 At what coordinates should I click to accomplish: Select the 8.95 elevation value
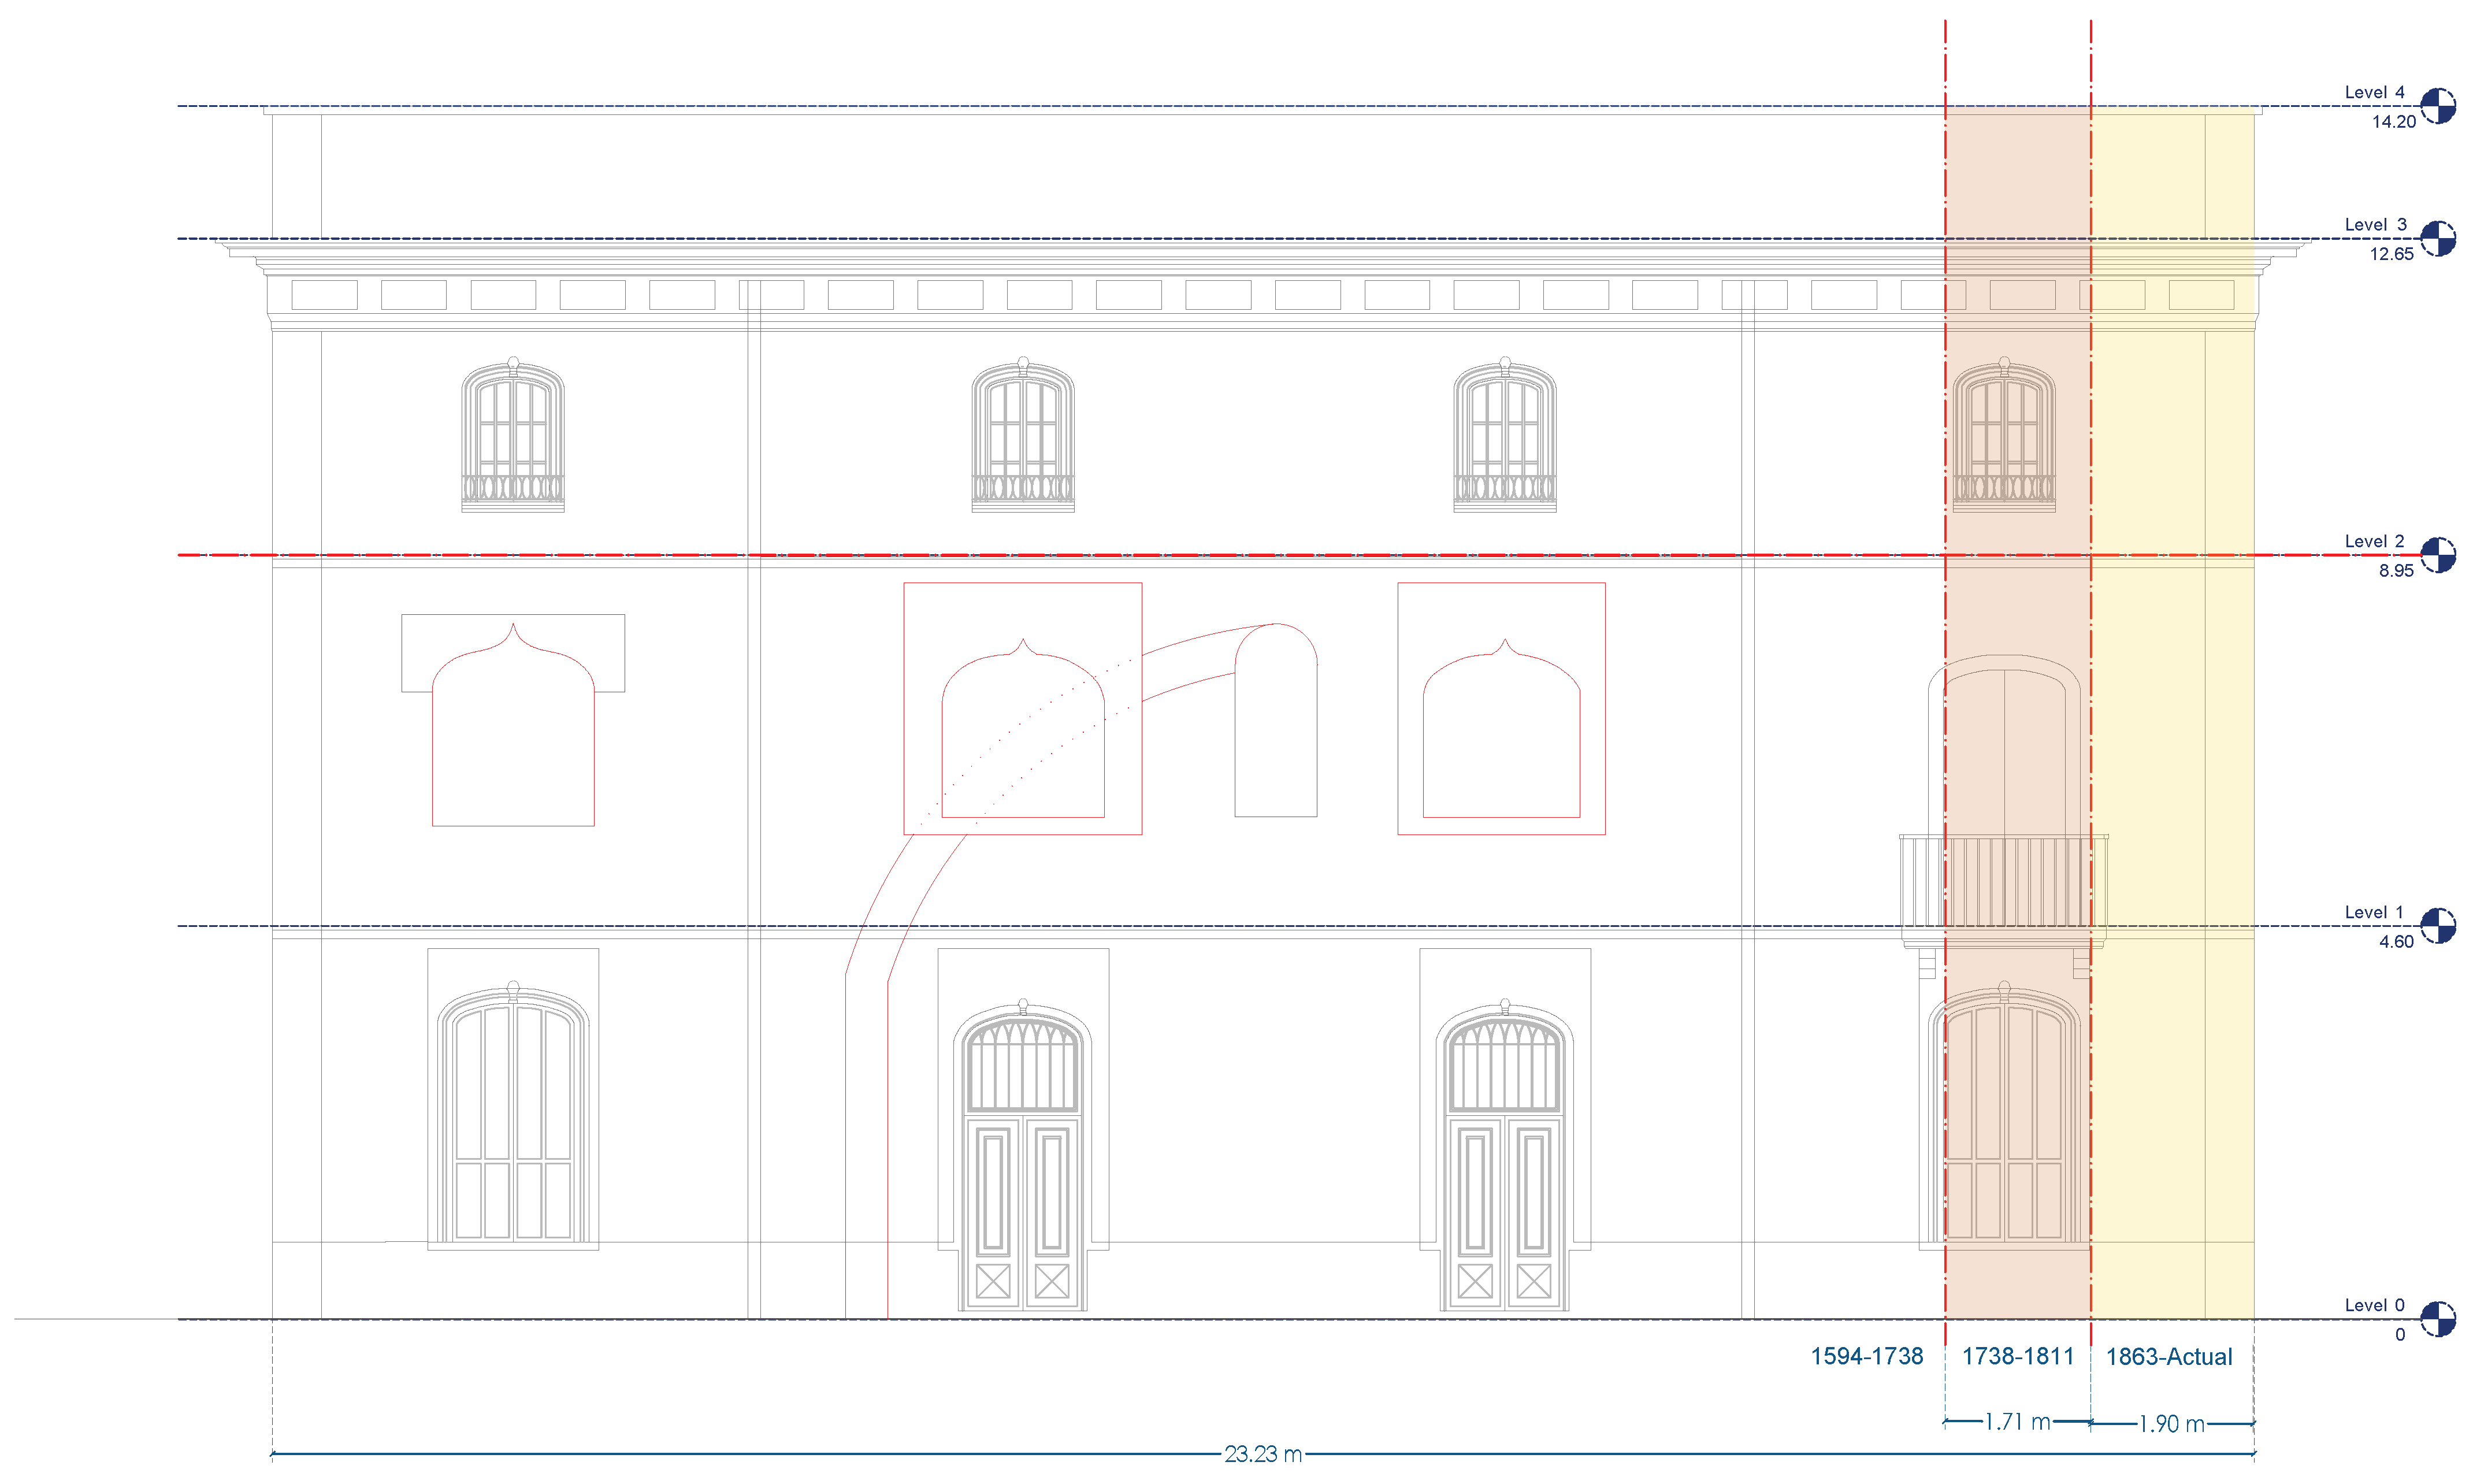2395,571
